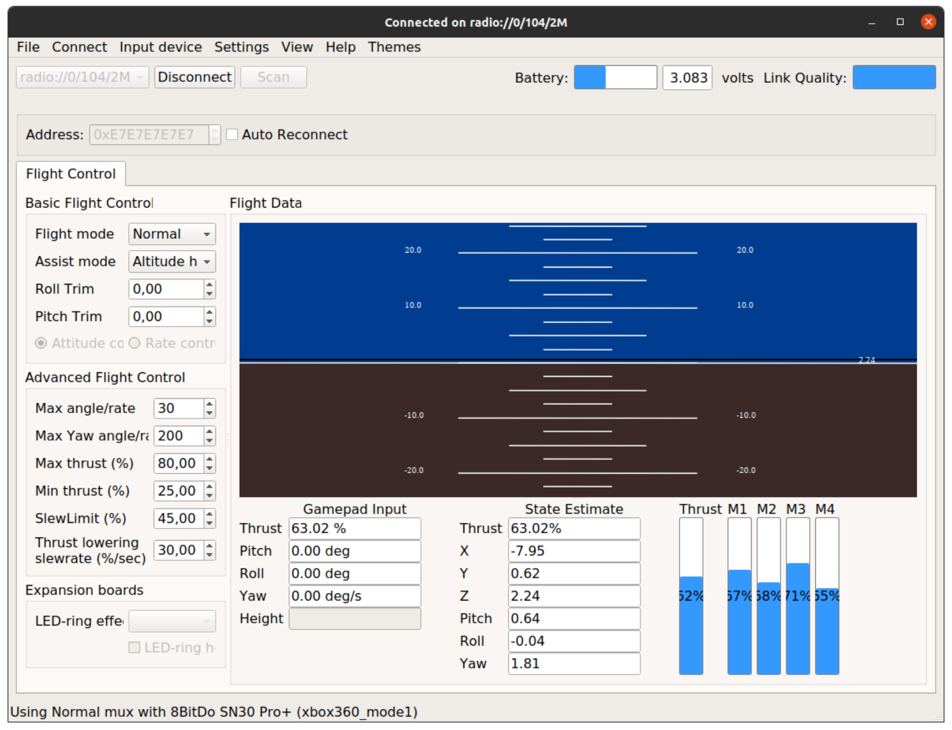Click the Scan button

[273, 77]
